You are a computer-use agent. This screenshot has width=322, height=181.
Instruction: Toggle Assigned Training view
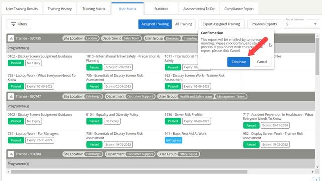[x=155, y=24]
